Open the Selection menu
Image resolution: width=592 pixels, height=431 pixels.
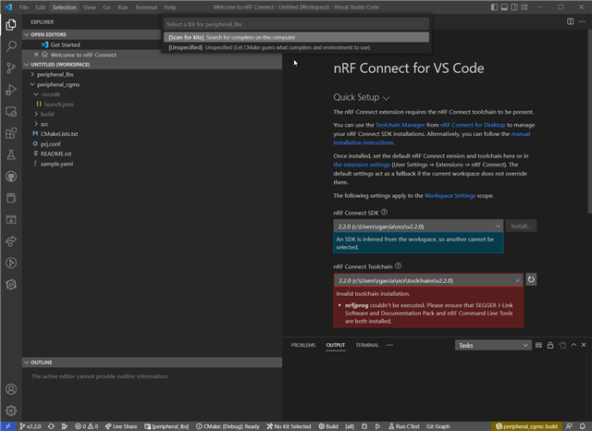pos(64,7)
